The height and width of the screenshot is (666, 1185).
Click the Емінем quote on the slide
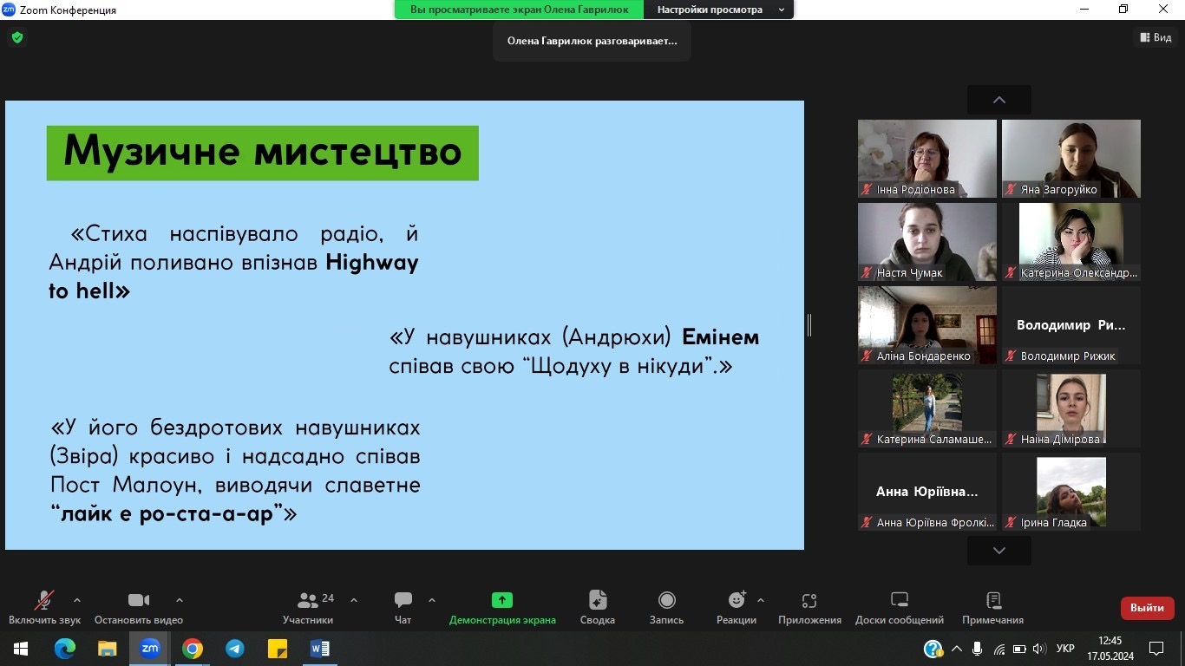(574, 351)
